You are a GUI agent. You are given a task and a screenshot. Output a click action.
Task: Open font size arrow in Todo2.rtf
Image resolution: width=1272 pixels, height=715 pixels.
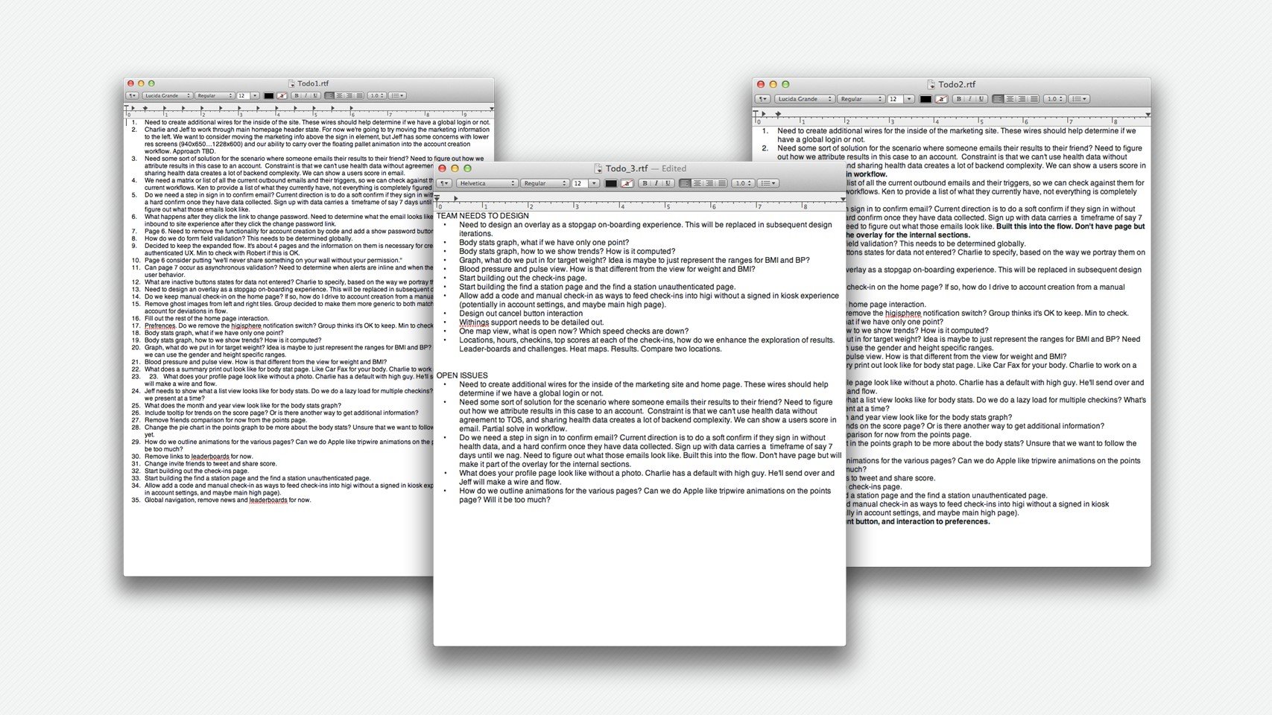coord(909,99)
